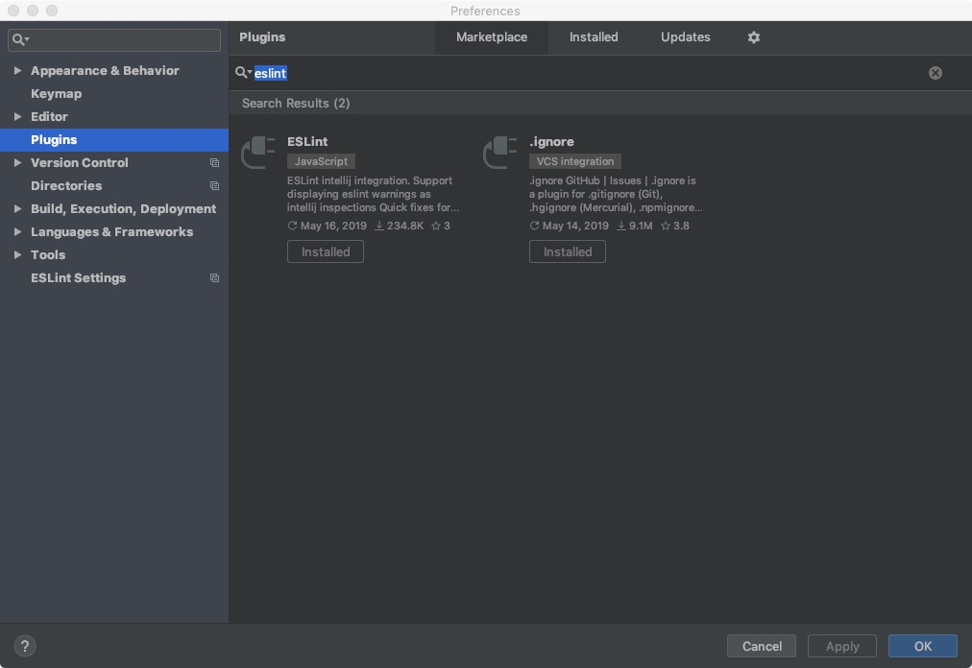
Task: Click the VCS integration category tag
Action: tap(575, 162)
